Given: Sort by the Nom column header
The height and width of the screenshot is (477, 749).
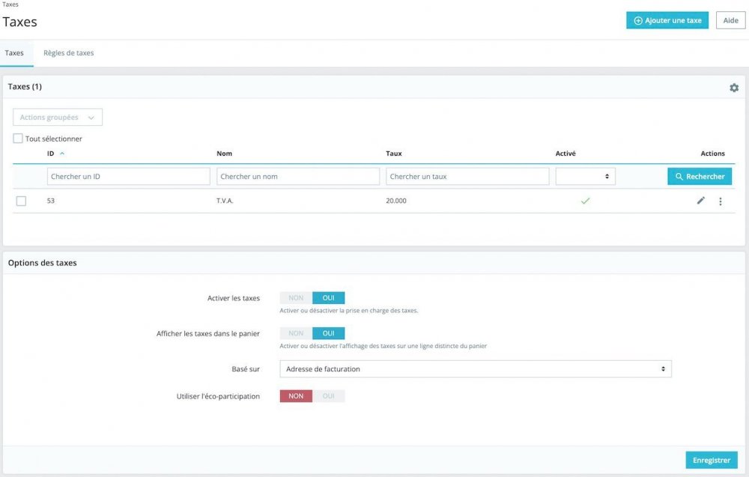Looking at the screenshot, I should (x=224, y=154).
